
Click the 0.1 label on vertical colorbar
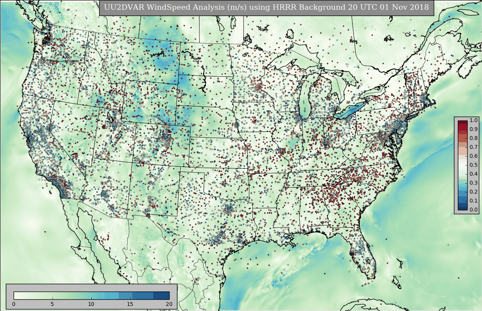pyautogui.click(x=473, y=201)
